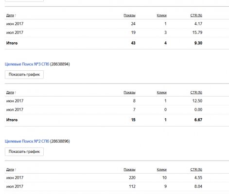Click Показать график under campaign №3 СПб
This screenshot has width=229, height=194.
point(24,75)
